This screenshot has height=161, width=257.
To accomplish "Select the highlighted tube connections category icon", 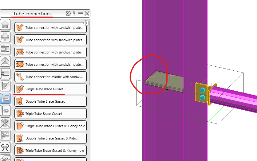I will click(x=5, y=98).
